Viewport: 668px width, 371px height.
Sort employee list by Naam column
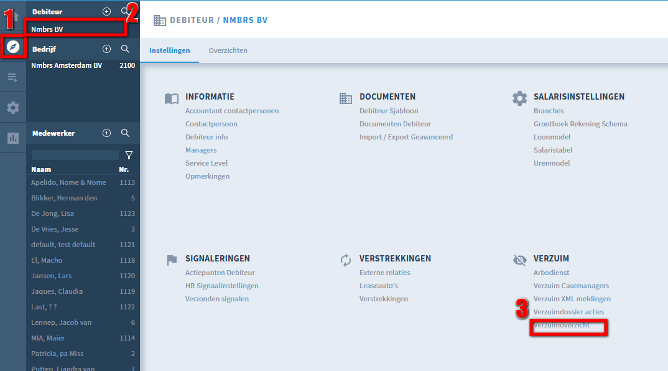click(41, 169)
